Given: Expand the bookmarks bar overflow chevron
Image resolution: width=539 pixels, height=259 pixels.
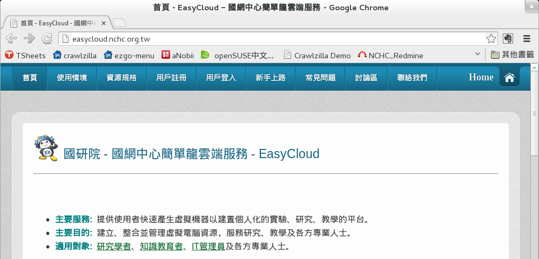Looking at the screenshot, I should [477, 54].
